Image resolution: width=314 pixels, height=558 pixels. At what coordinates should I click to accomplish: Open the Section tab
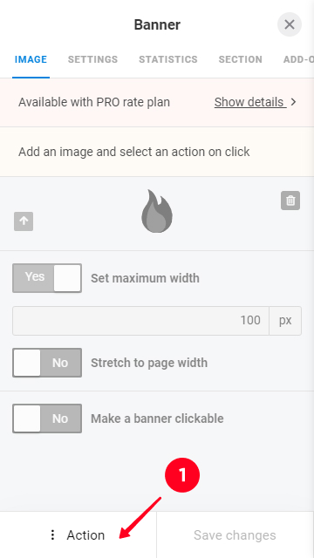click(x=241, y=59)
